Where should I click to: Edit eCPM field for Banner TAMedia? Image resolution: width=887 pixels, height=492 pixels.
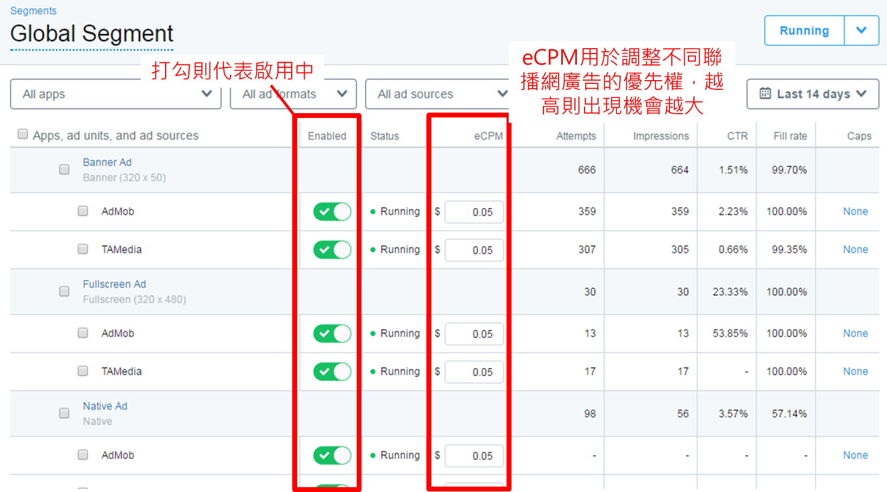point(474,250)
